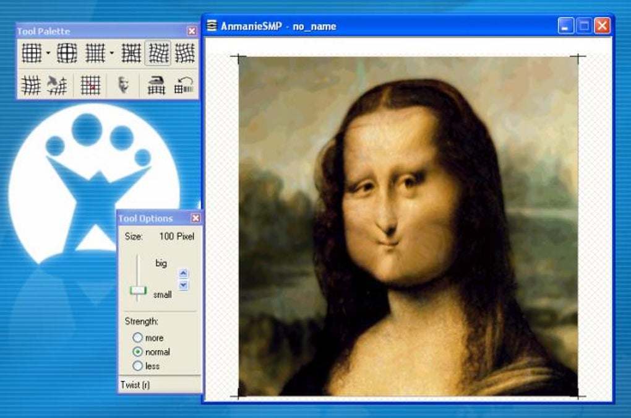Close the AnmanieSMP window
The image size is (631, 418).
[x=602, y=26]
